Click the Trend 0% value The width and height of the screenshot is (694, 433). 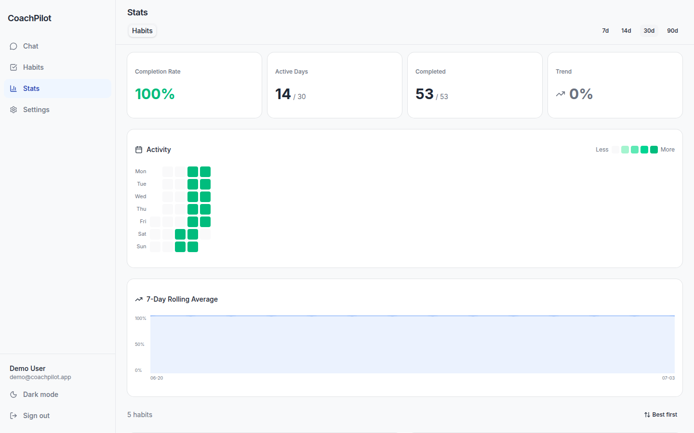(x=581, y=94)
